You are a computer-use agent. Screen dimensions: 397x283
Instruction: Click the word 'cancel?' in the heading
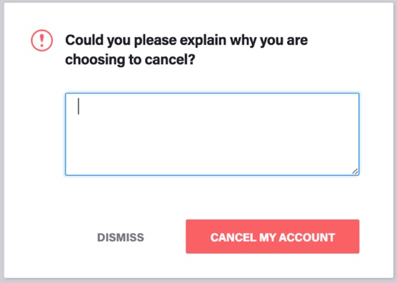tap(170, 59)
